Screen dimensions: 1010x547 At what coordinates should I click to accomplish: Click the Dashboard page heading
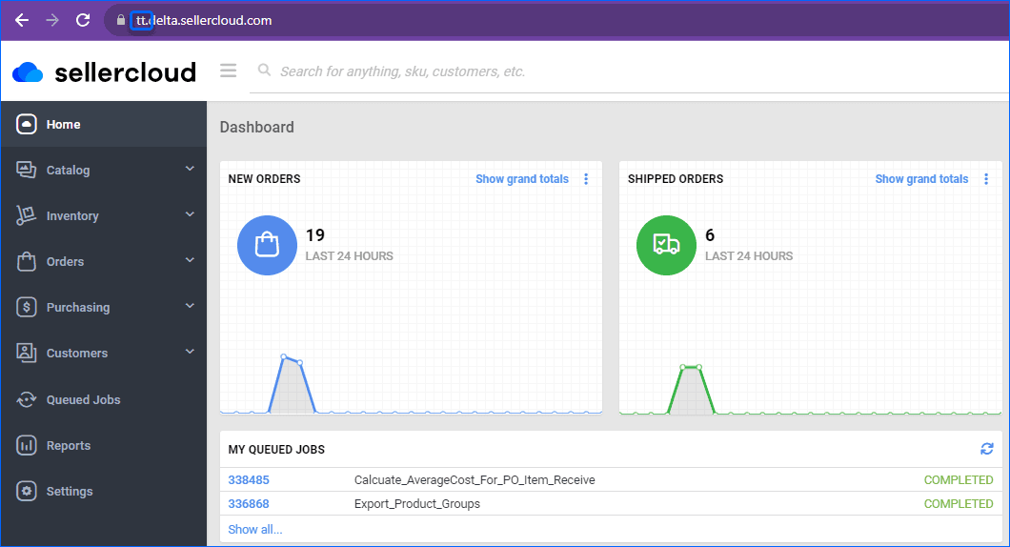coord(257,127)
